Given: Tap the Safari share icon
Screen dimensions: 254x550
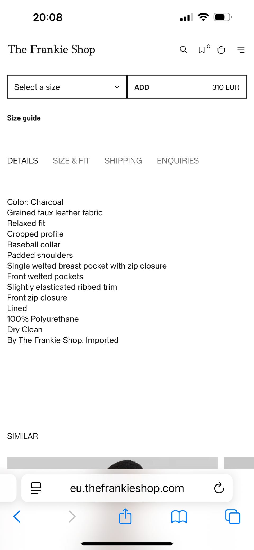Looking at the screenshot, I should [x=125, y=516].
